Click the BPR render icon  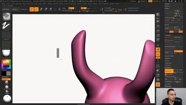point(158,15)
